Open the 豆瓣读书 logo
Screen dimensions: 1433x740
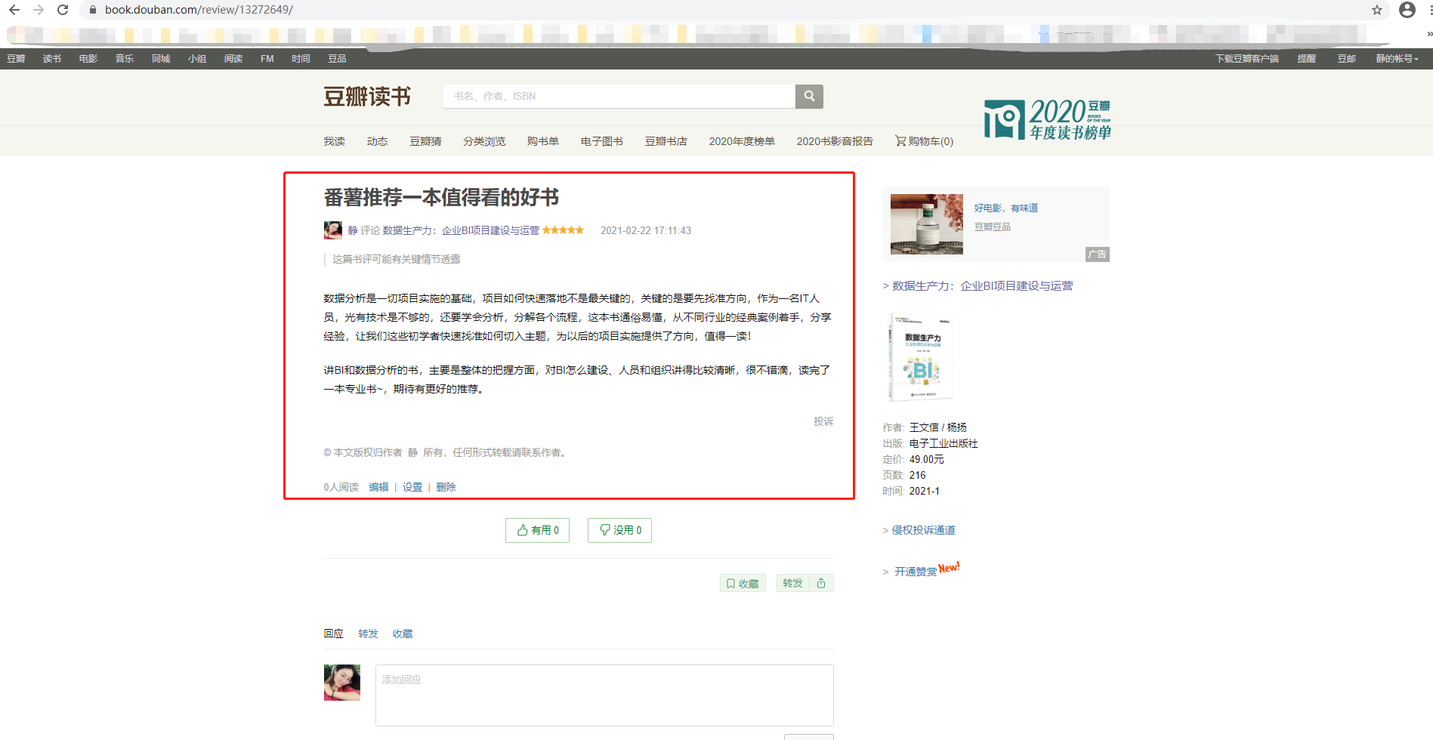pyautogui.click(x=367, y=97)
